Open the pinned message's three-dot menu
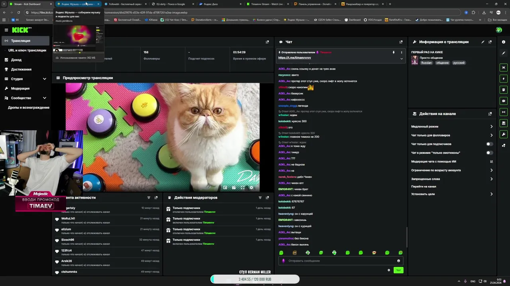 tap(401, 52)
